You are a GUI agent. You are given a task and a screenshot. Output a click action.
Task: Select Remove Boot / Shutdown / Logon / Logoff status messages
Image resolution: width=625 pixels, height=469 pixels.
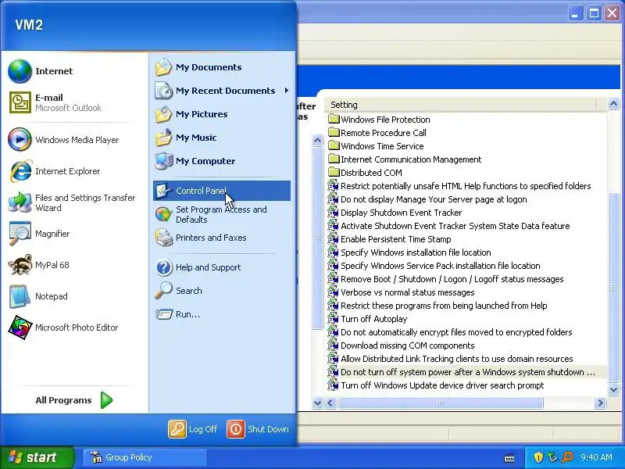[x=445, y=279]
